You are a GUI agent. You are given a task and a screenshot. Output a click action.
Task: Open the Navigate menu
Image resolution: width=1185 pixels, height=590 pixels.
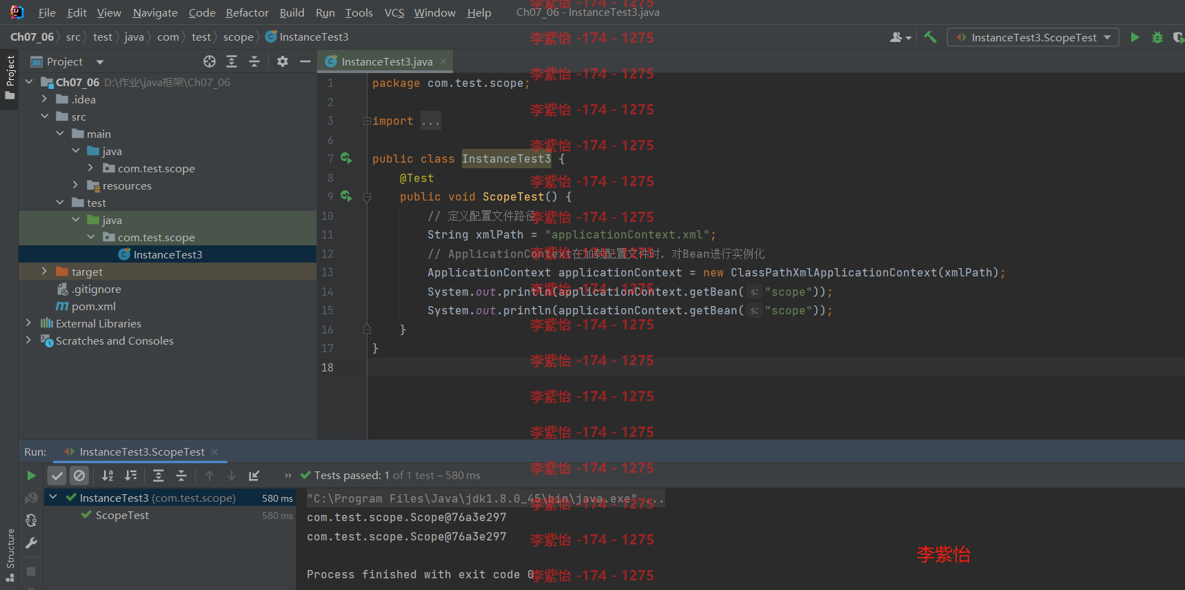point(155,12)
